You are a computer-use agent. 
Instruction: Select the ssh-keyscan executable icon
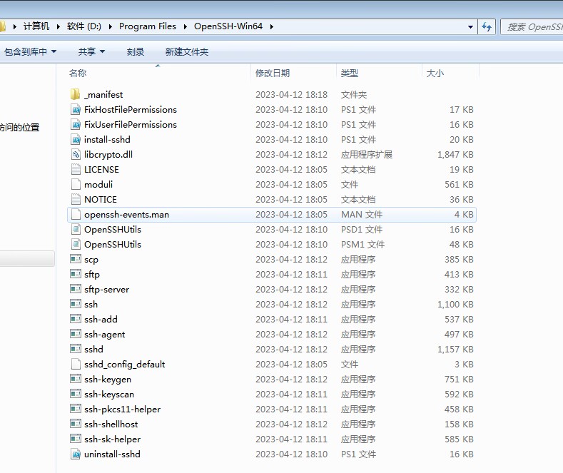(x=76, y=394)
